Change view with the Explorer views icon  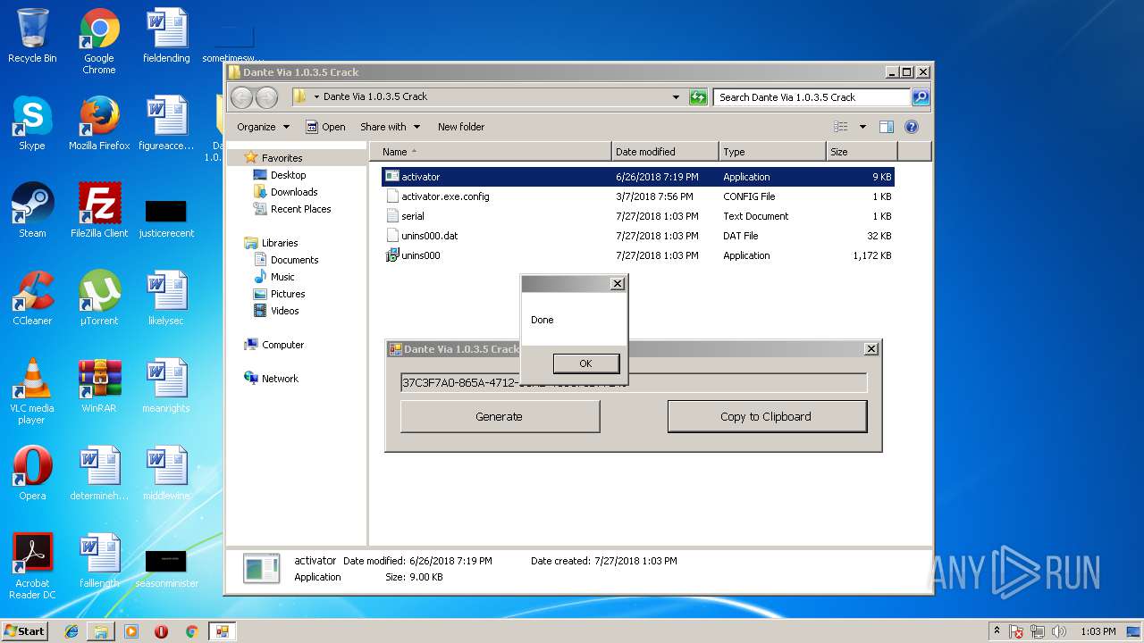pos(840,127)
